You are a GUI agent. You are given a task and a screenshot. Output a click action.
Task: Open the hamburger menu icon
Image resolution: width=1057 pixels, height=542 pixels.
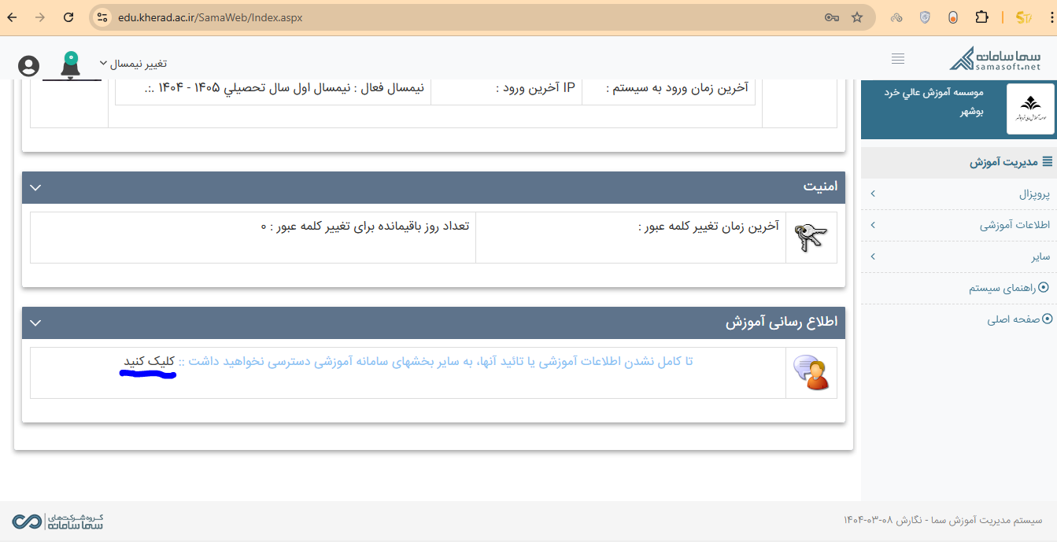(897, 58)
